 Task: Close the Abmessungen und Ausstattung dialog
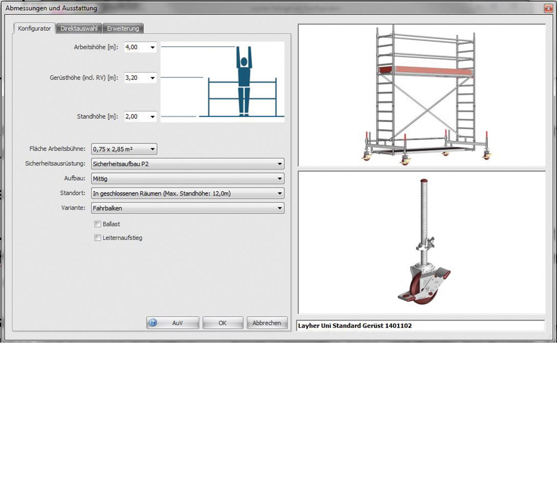548,9
